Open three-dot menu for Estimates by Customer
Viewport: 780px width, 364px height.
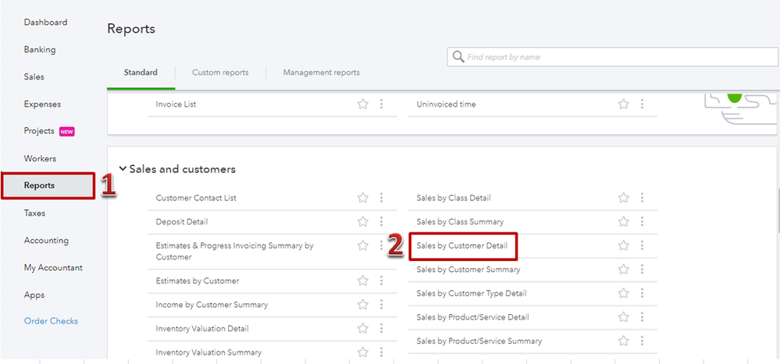381,281
